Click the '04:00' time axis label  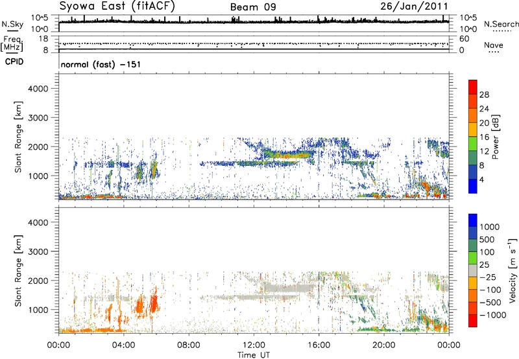(123, 345)
